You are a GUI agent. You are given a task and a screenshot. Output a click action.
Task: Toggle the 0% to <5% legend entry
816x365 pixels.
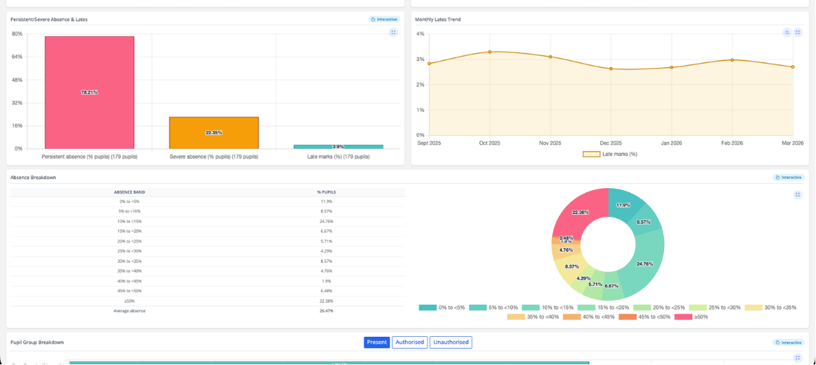[x=442, y=307]
